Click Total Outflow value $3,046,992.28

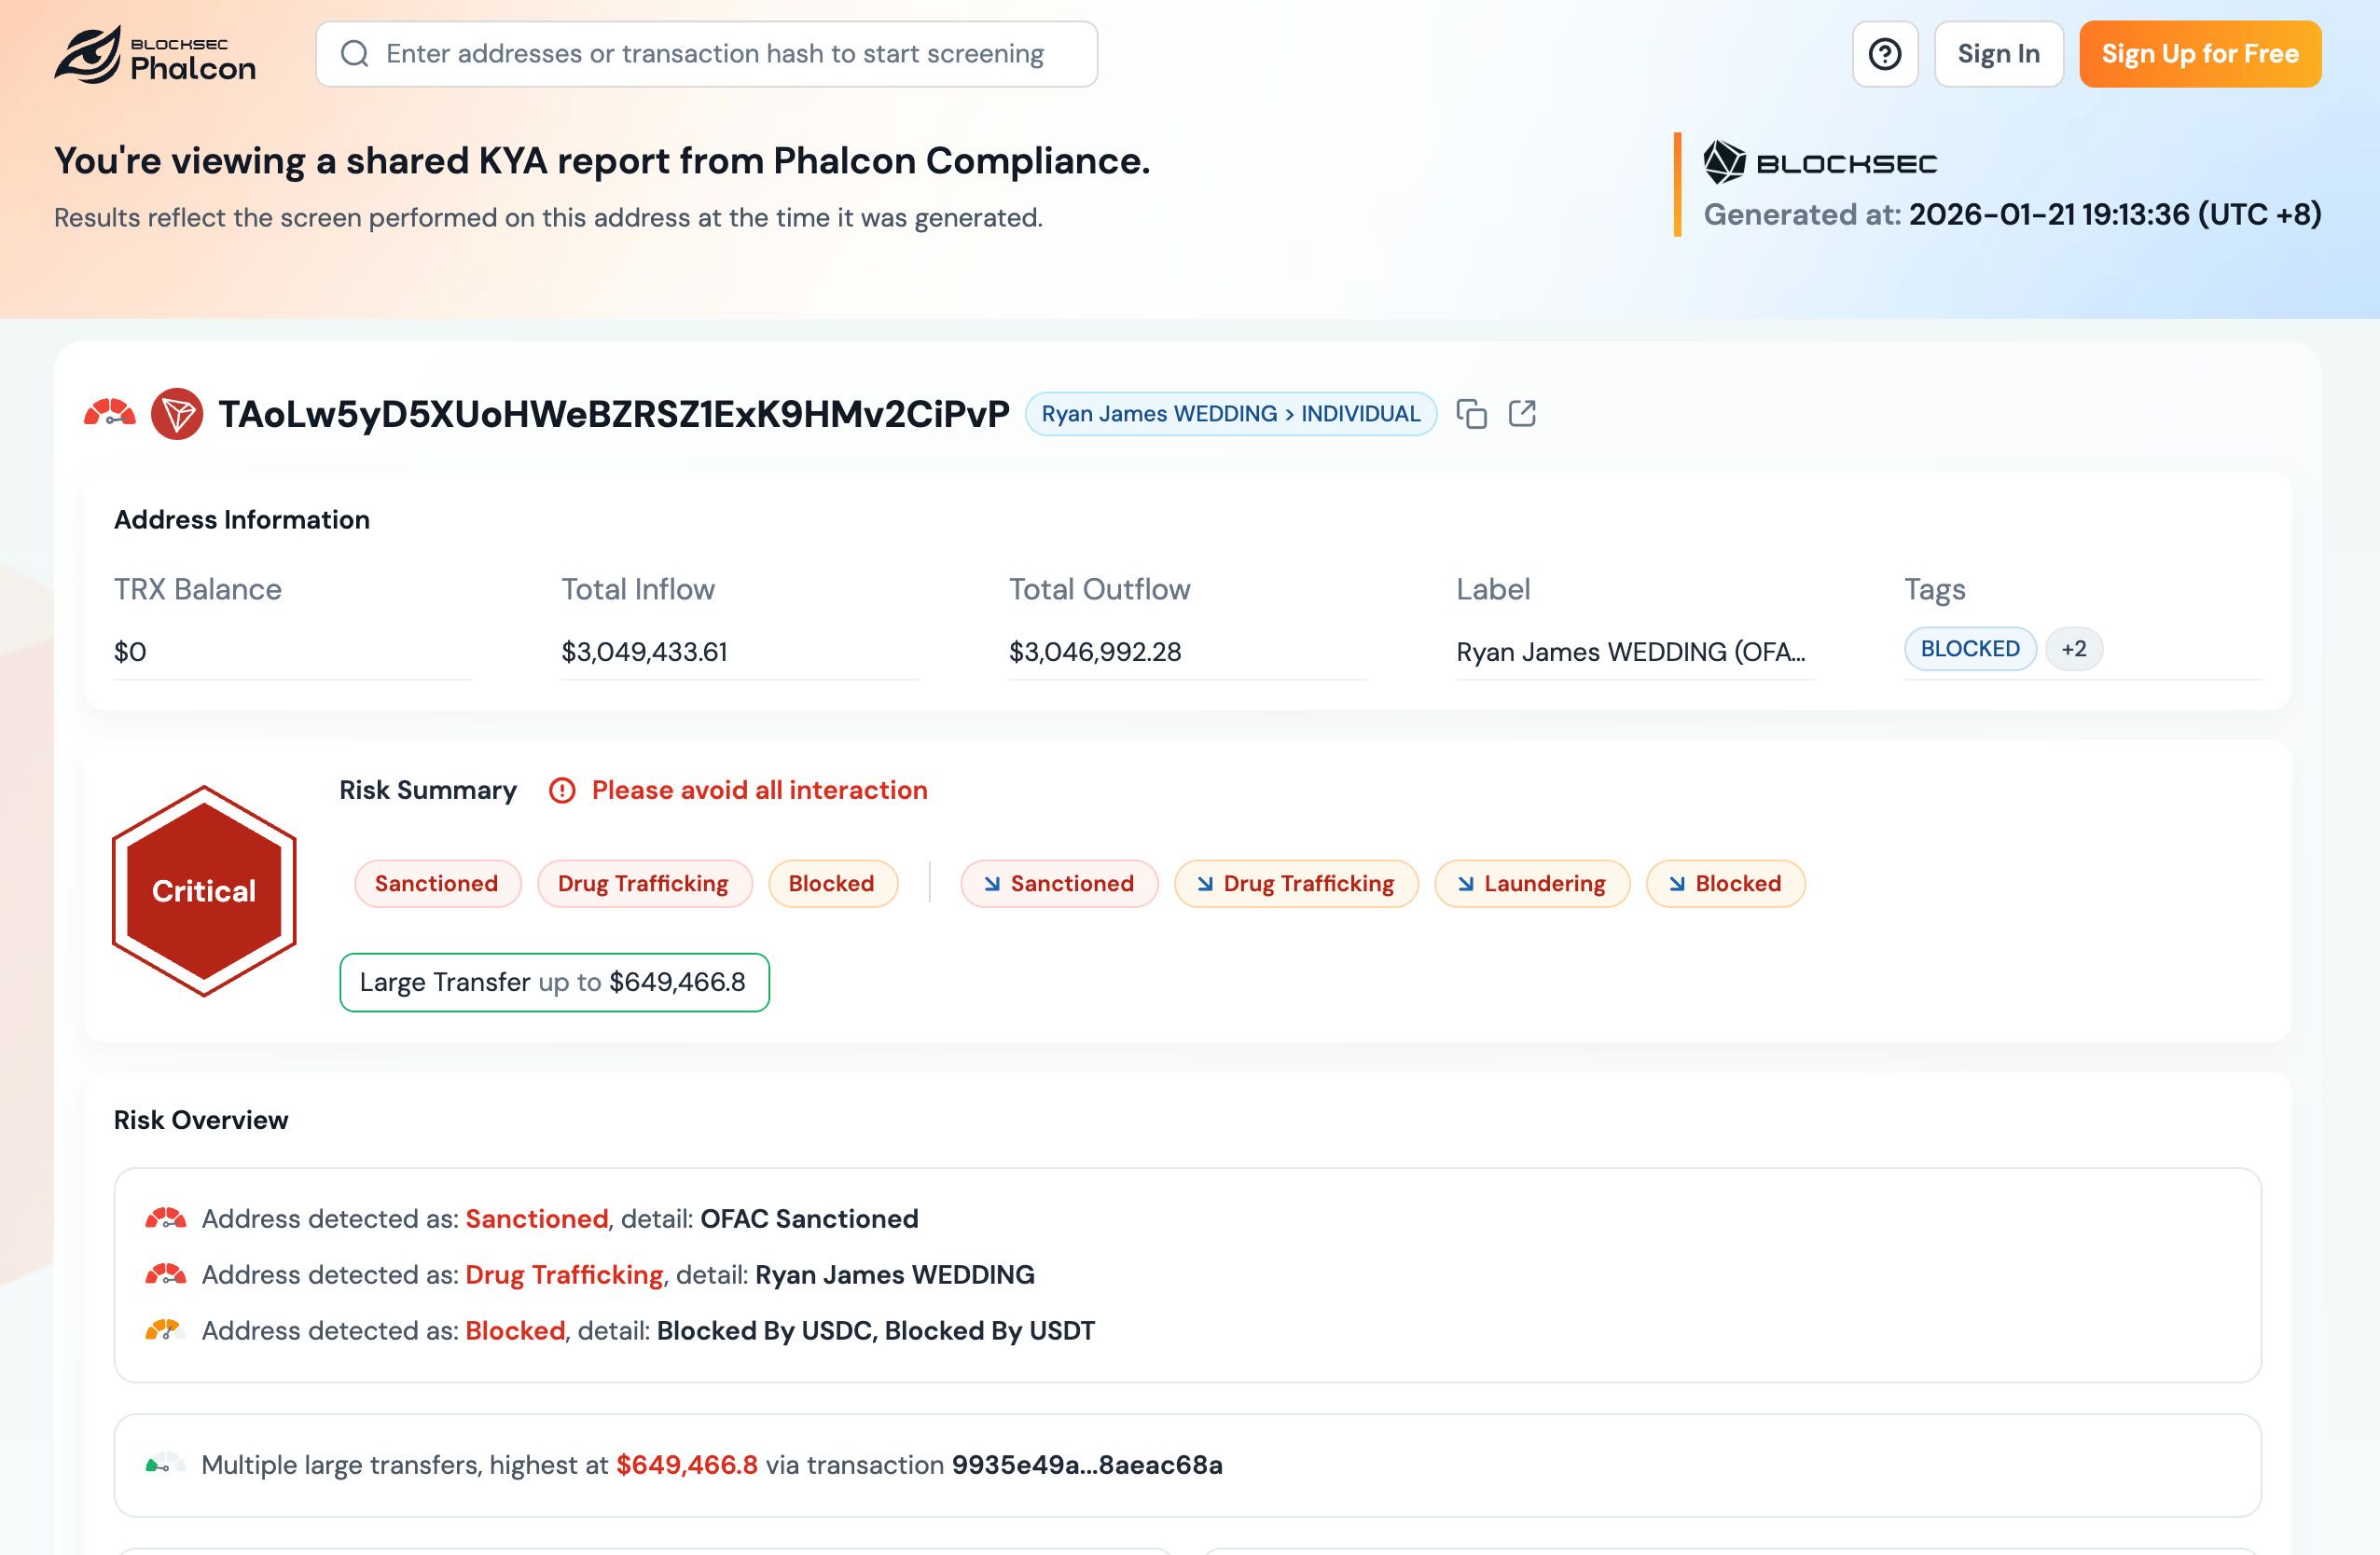(1095, 653)
